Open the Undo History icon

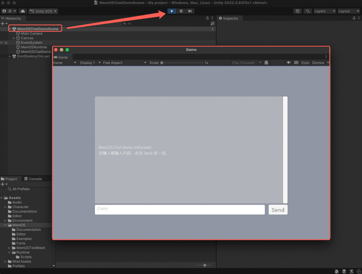298,11
